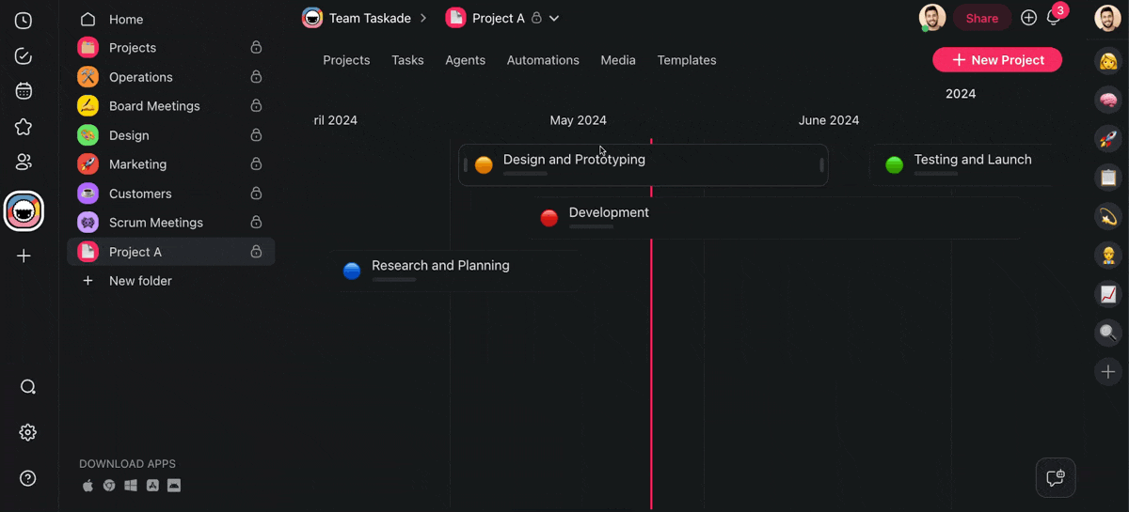
Task: Open settings gear in left rail
Action: [x=27, y=432]
